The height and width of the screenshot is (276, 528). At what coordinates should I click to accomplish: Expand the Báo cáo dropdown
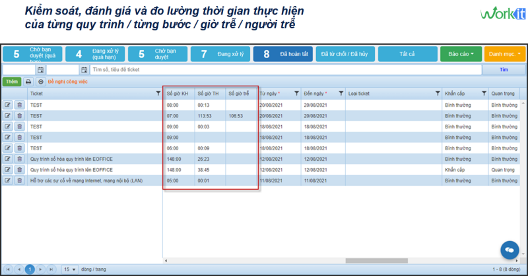461,54
